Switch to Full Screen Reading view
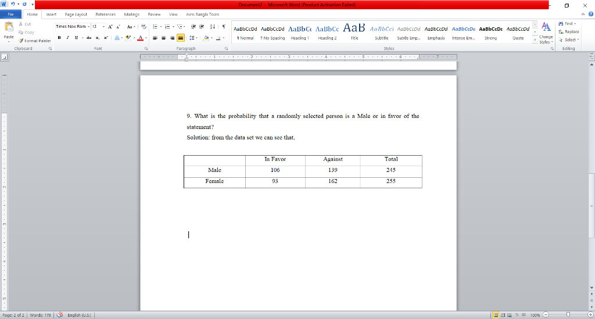The width and height of the screenshot is (595, 319). [503, 315]
